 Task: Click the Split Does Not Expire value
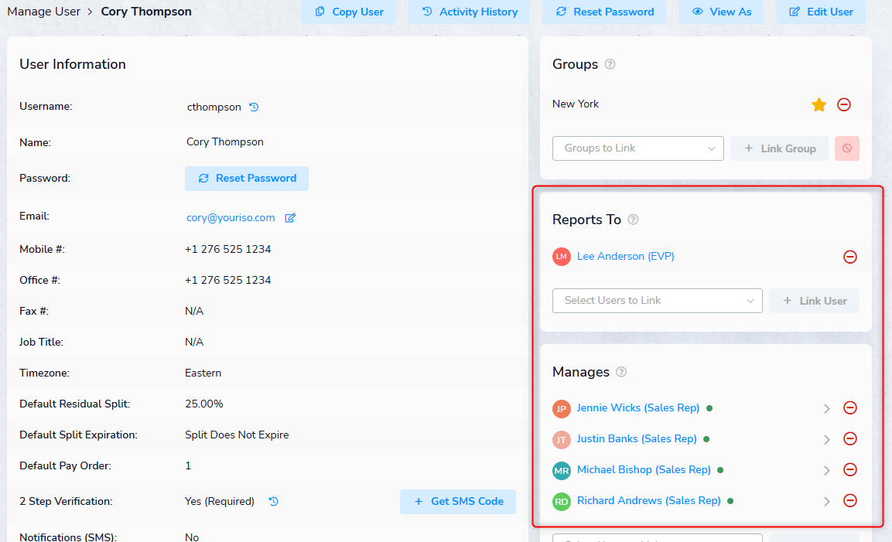point(237,435)
